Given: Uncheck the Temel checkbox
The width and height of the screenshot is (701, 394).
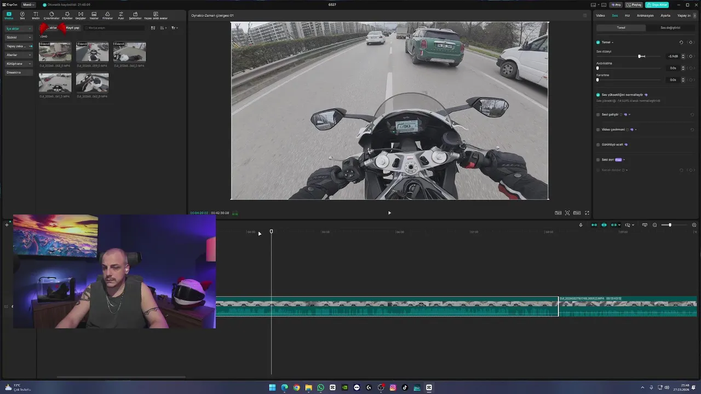Looking at the screenshot, I should coord(598,42).
